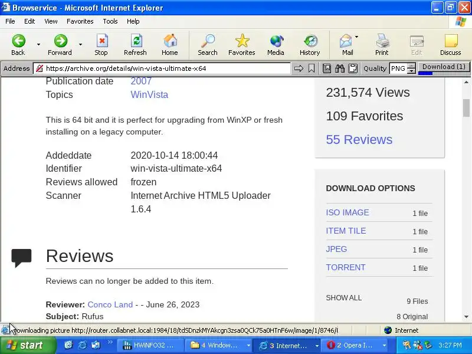The height and width of the screenshot is (354, 472).
Task: Expand the Back history dropdown arrow
Action: tap(38, 45)
